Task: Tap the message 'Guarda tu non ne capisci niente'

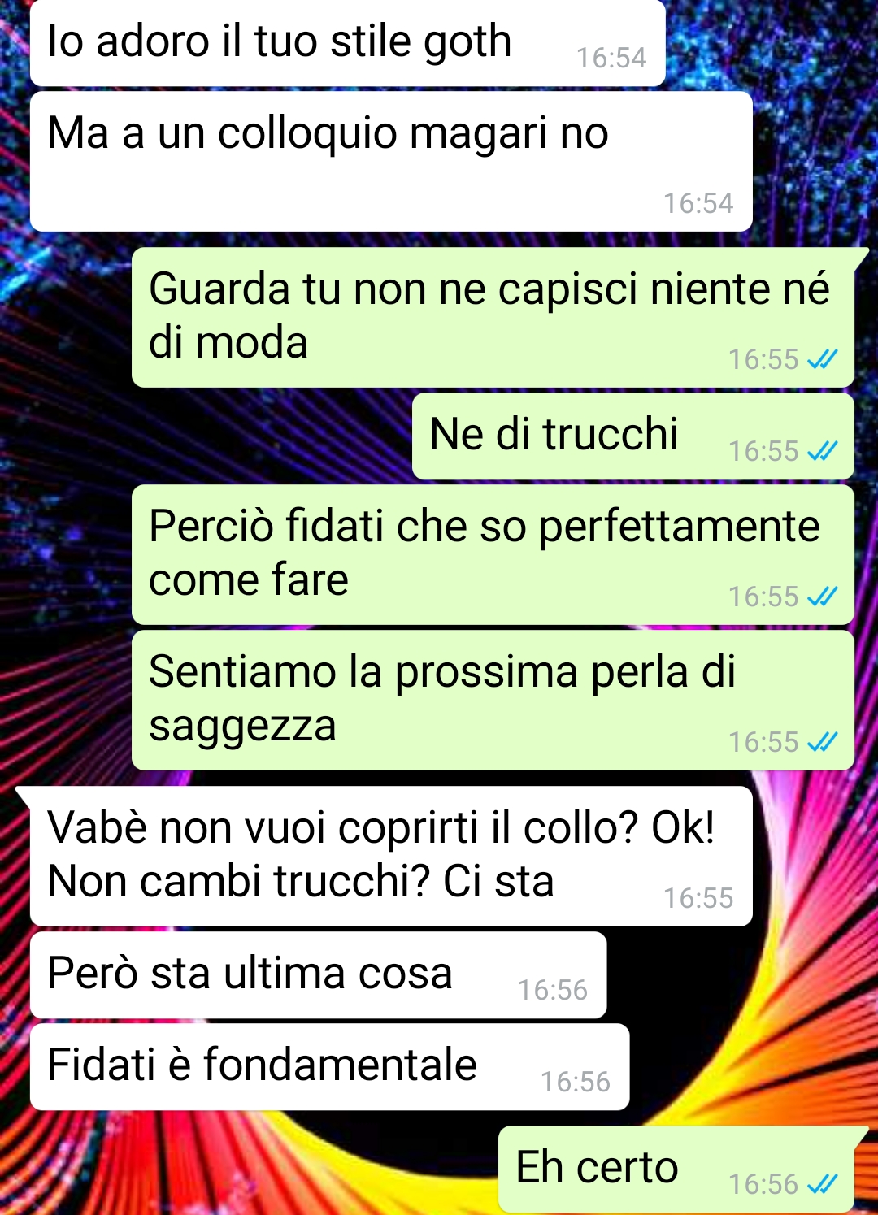Action: (493, 317)
